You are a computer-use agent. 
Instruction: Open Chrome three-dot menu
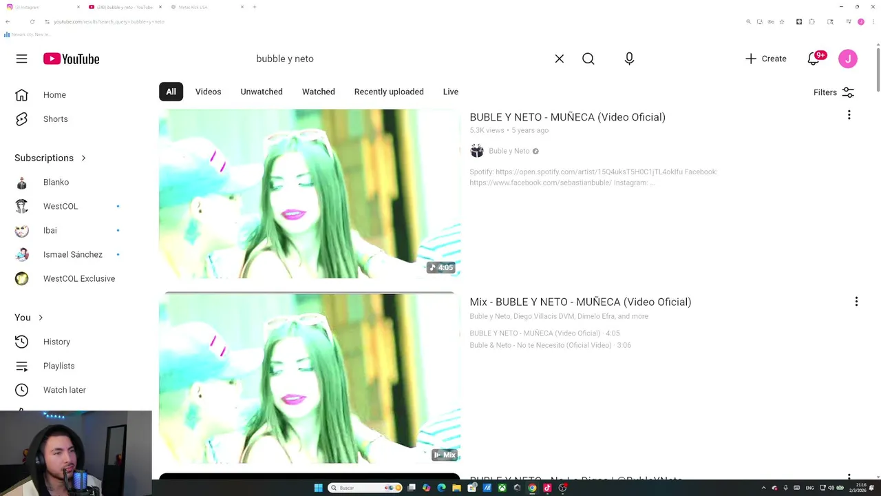coord(873,21)
